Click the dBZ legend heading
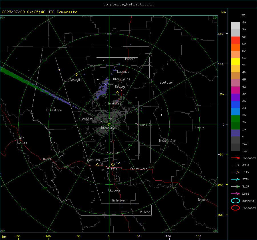Viewport: 257px width, 240px height. [242, 15]
